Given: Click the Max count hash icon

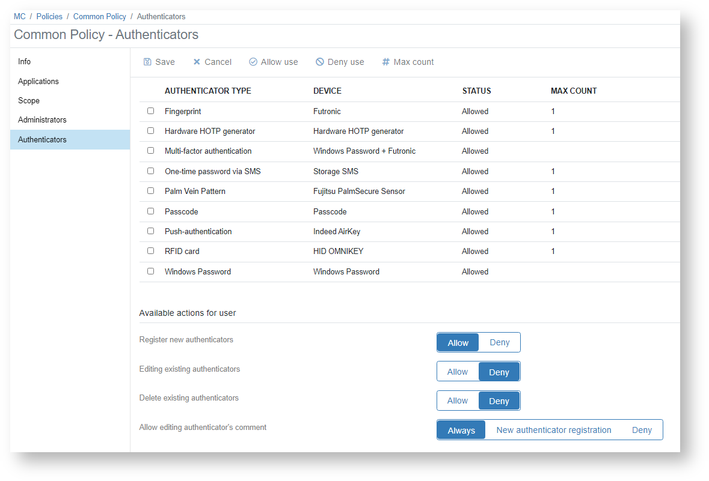Looking at the screenshot, I should (x=386, y=62).
